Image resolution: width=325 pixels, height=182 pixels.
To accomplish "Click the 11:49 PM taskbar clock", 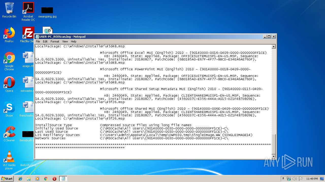I will click(312, 179).
